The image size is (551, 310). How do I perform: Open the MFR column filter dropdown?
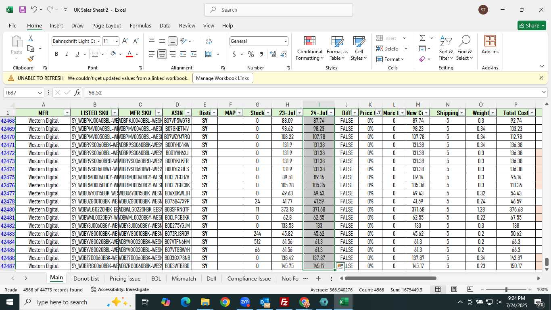click(67, 113)
